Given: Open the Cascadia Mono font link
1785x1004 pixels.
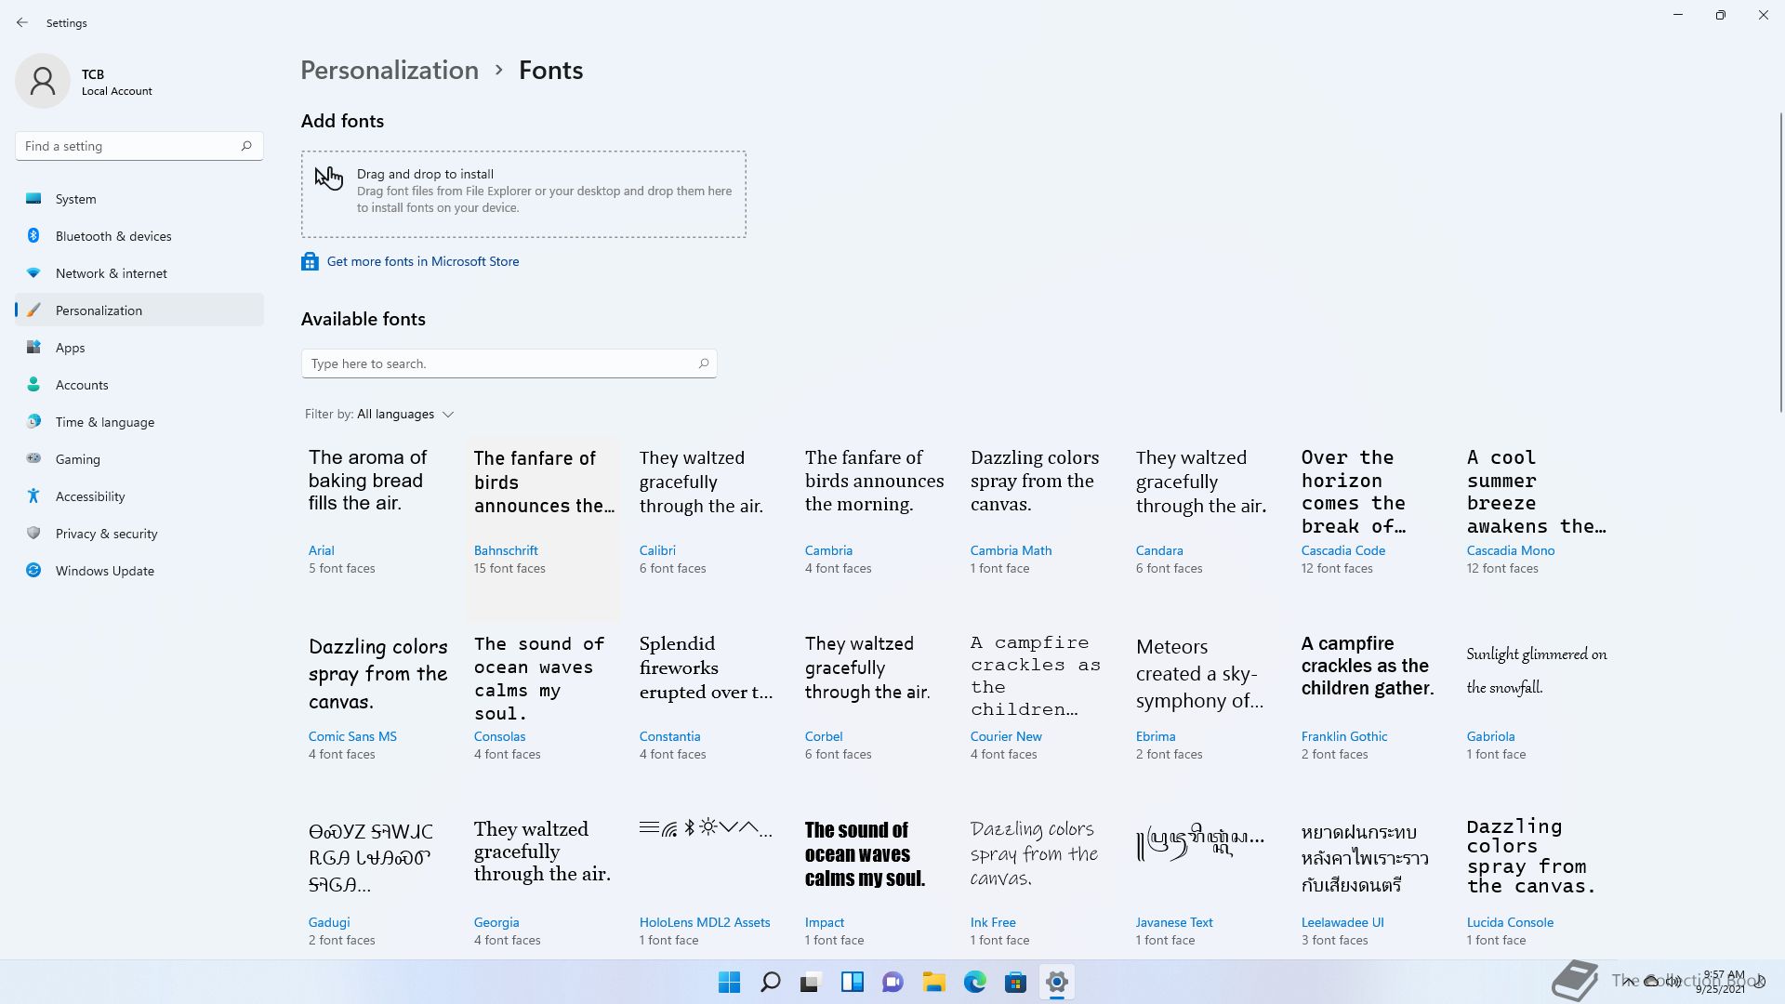Looking at the screenshot, I should [1511, 550].
